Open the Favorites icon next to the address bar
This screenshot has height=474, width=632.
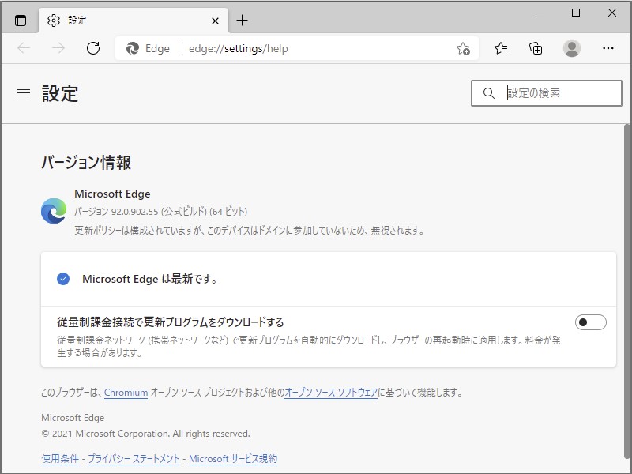pos(500,48)
